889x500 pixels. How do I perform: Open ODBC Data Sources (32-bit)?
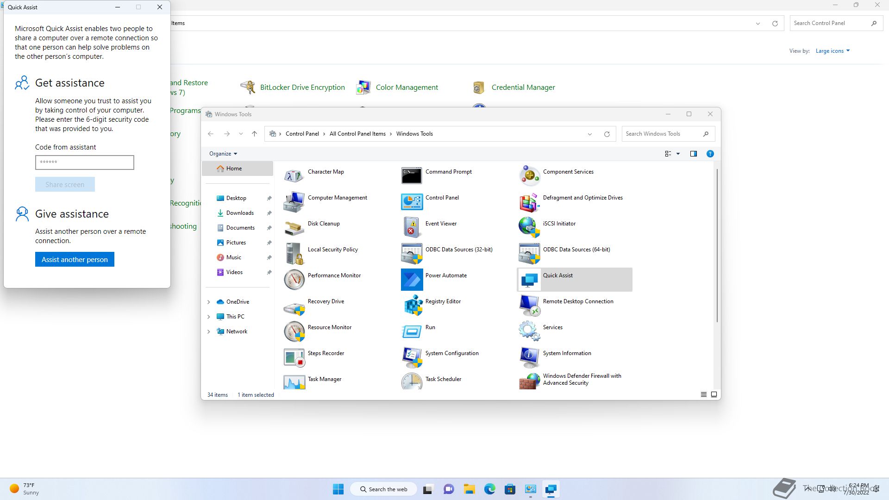coord(447,254)
